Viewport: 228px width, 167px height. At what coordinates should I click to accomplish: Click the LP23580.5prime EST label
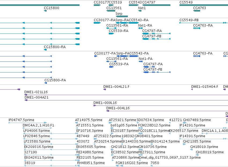pyautogui.click(x=37, y=142)
